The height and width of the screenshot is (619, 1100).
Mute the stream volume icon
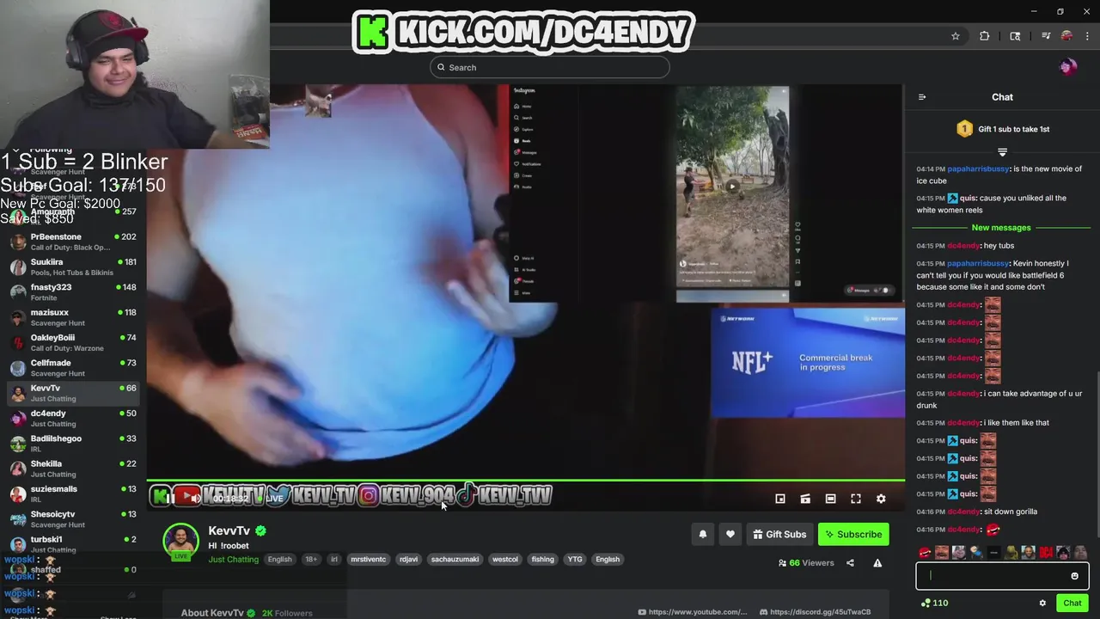point(195,498)
